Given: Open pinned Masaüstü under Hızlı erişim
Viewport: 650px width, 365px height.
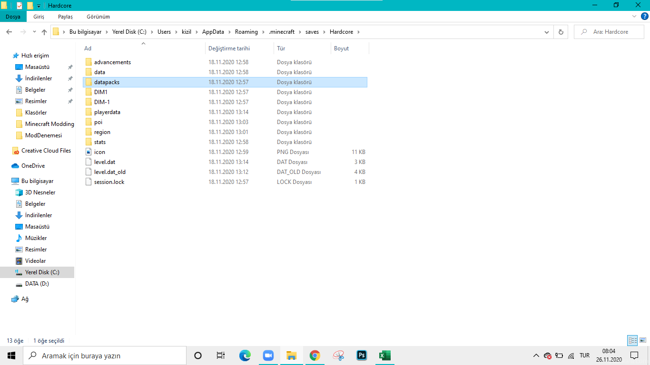Looking at the screenshot, I should point(37,67).
